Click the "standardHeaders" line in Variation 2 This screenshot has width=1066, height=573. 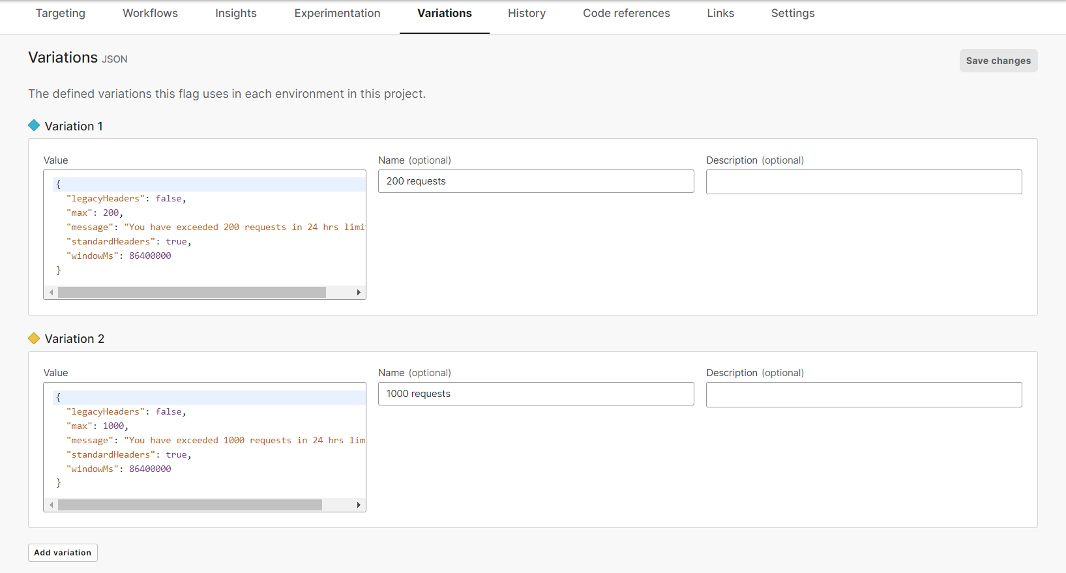point(129,455)
